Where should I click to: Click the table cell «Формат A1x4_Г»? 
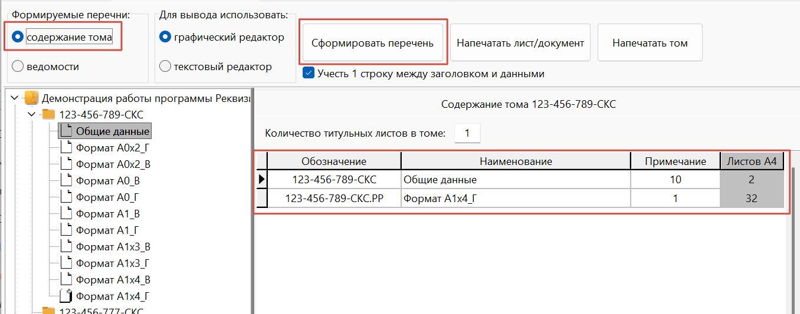click(516, 198)
